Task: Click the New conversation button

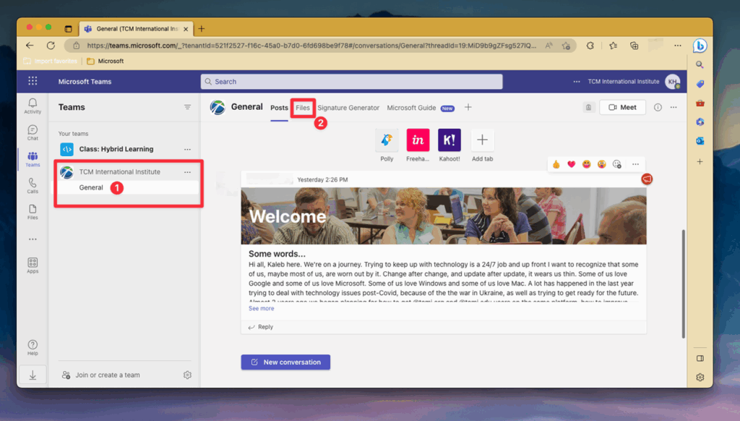Action: [x=285, y=362]
